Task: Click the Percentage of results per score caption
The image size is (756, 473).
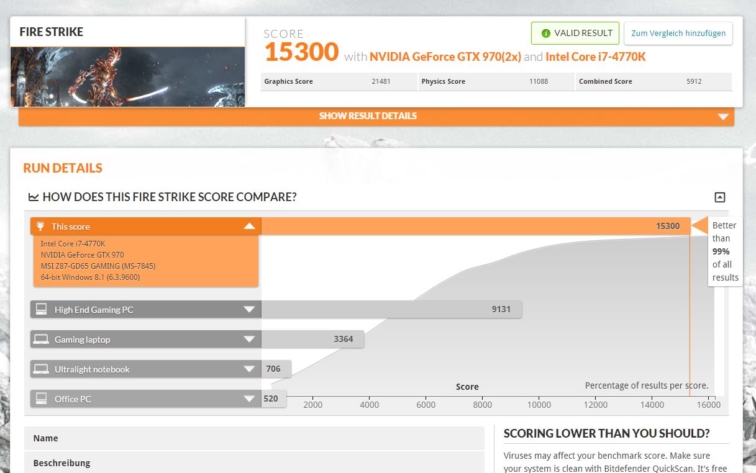Action: (646, 385)
